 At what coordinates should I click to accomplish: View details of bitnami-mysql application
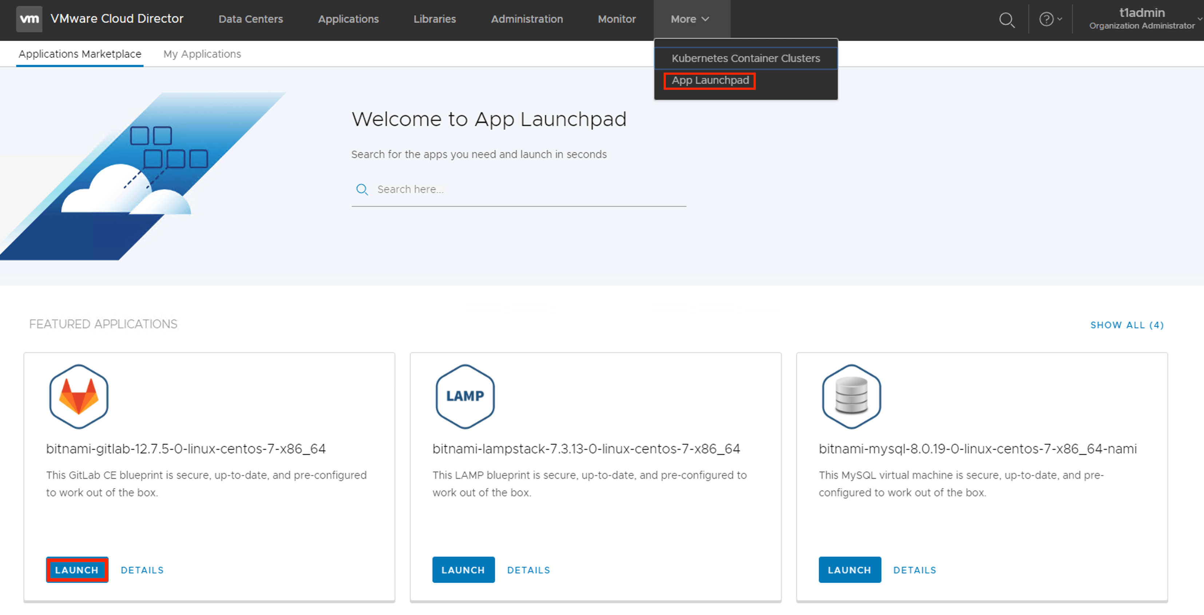coord(914,570)
